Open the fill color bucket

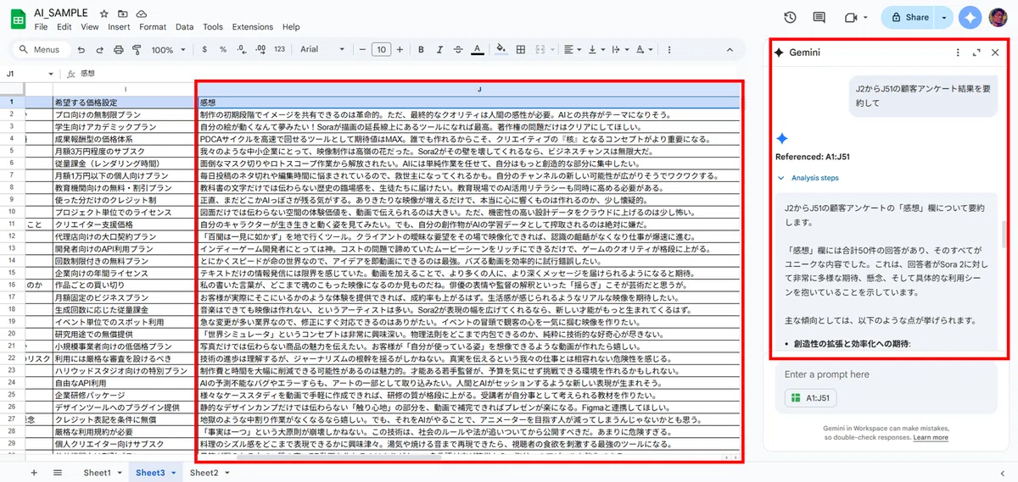click(501, 49)
